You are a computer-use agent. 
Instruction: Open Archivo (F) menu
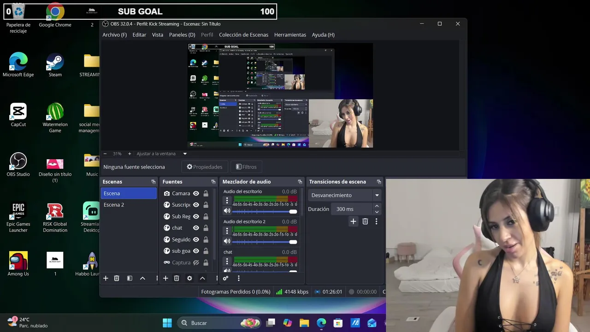114,35
